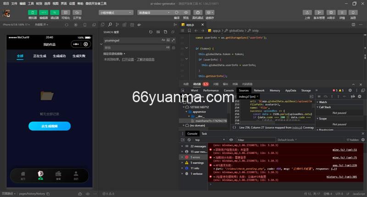
Task: Open the 文件 menu
Action: (14, 4)
